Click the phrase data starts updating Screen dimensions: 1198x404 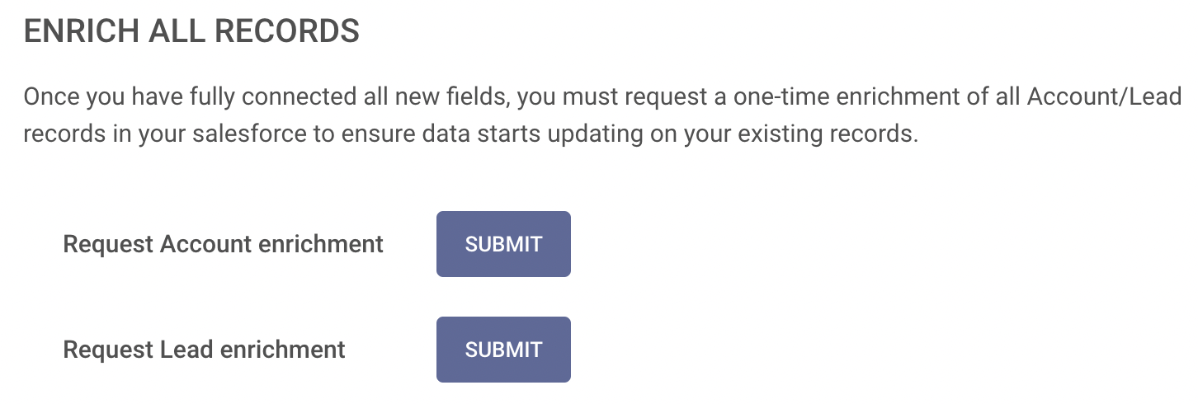tap(512, 133)
